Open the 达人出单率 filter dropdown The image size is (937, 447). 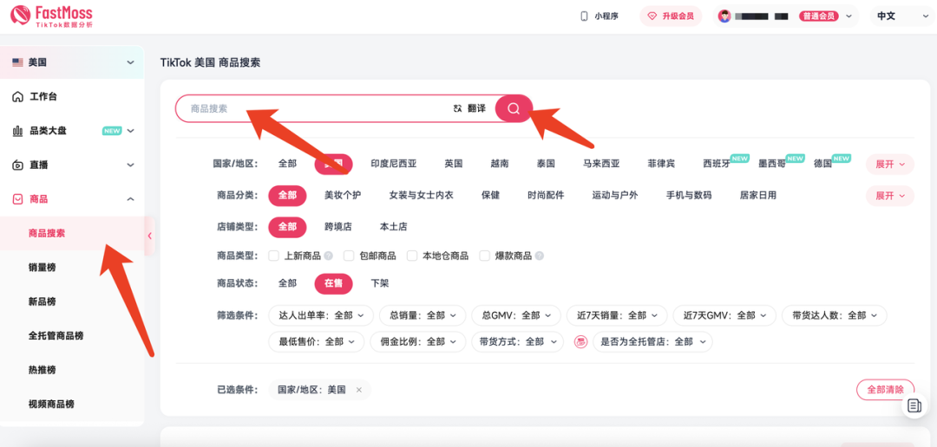tap(322, 315)
